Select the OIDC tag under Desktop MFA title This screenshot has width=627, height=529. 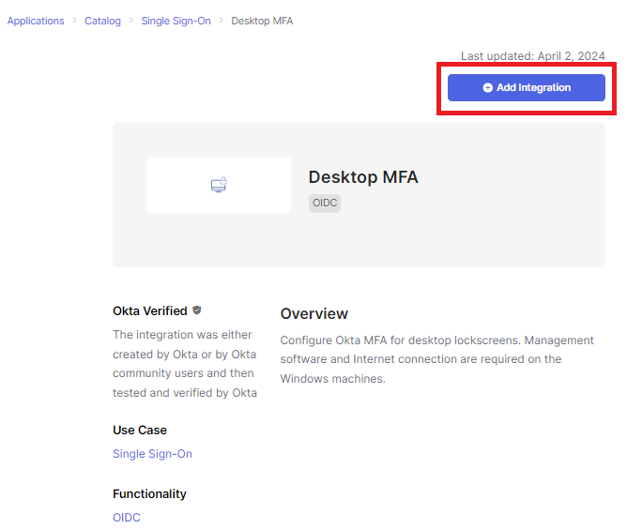click(x=325, y=203)
